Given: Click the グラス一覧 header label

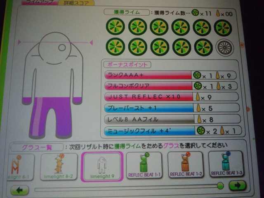Looking at the screenshot, I should pos(37,148).
